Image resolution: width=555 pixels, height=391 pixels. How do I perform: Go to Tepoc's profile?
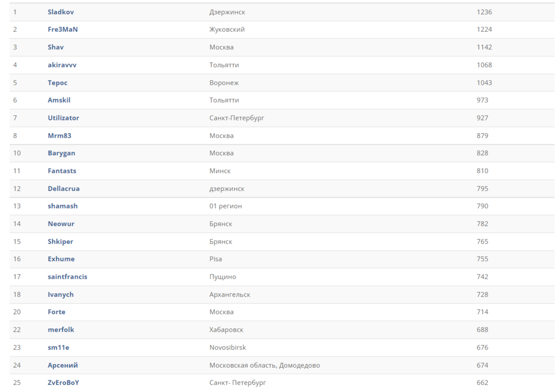click(58, 83)
